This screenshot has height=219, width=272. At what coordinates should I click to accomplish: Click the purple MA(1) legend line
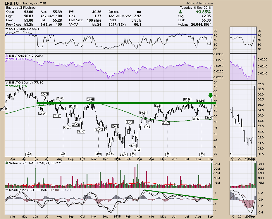click(7, 59)
